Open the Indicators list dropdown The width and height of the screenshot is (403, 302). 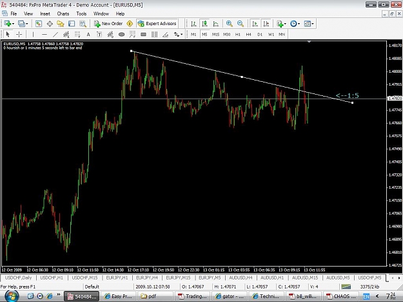pyautogui.click(x=281, y=24)
